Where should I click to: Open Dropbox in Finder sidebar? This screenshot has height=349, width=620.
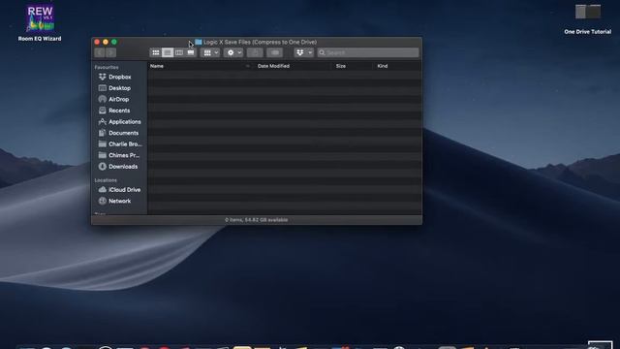[x=119, y=77]
